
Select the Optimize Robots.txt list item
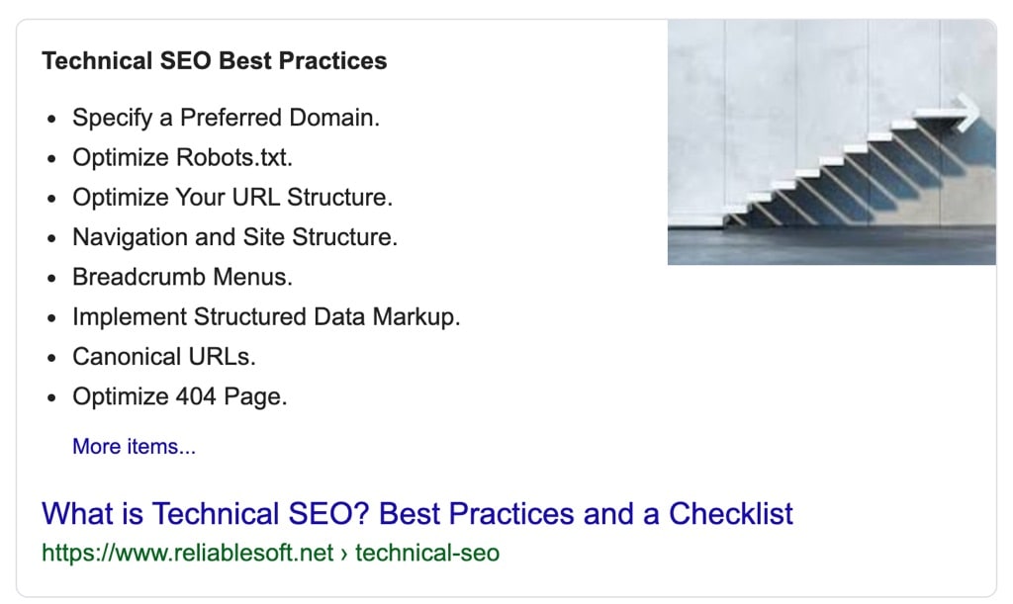click(x=183, y=157)
